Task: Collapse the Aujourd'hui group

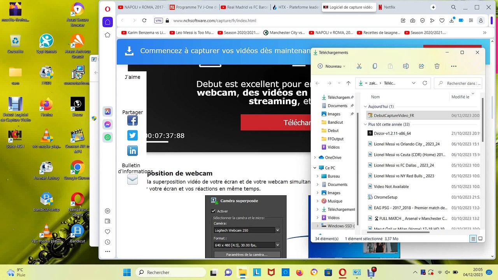Action: tap(365, 106)
